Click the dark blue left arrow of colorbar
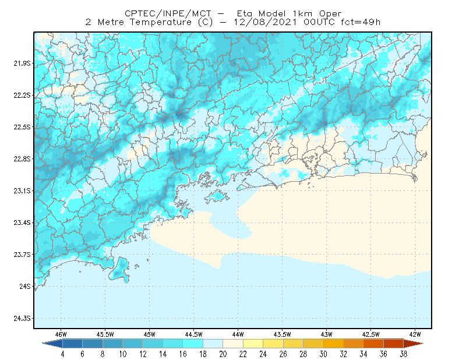466x360 pixels. pos(53,344)
